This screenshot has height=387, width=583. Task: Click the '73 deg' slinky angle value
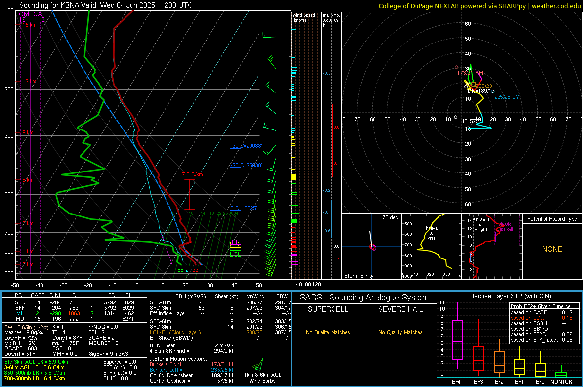point(390,217)
